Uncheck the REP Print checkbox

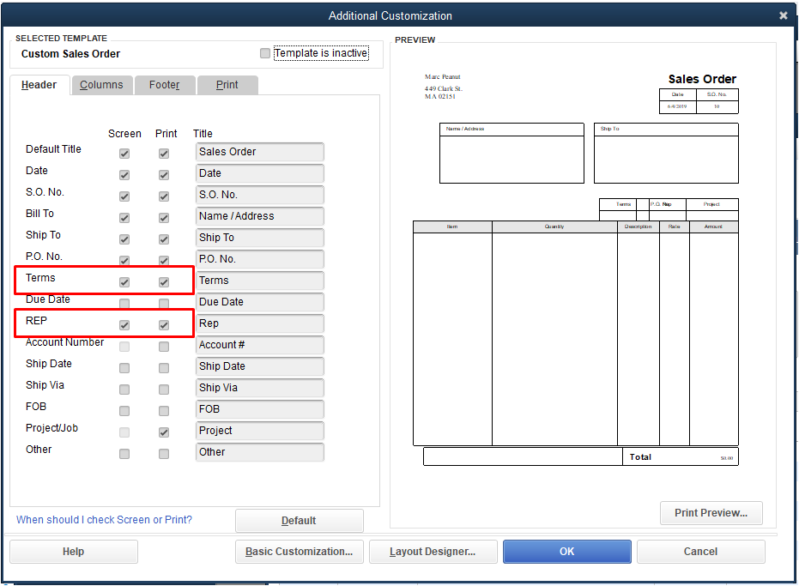click(x=164, y=325)
